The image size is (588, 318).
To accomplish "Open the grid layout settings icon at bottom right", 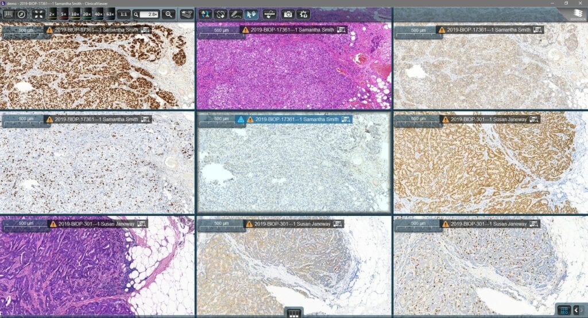I will tap(564, 310).
